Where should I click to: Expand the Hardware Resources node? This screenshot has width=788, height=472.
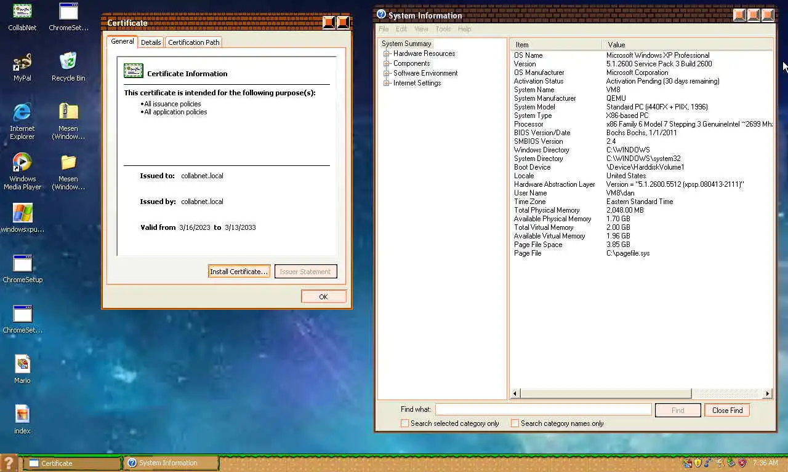click(387, 53)
